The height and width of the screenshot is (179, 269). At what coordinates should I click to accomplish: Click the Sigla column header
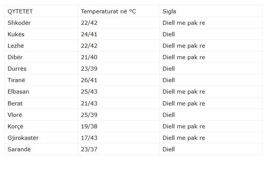[x=169, y=11]
